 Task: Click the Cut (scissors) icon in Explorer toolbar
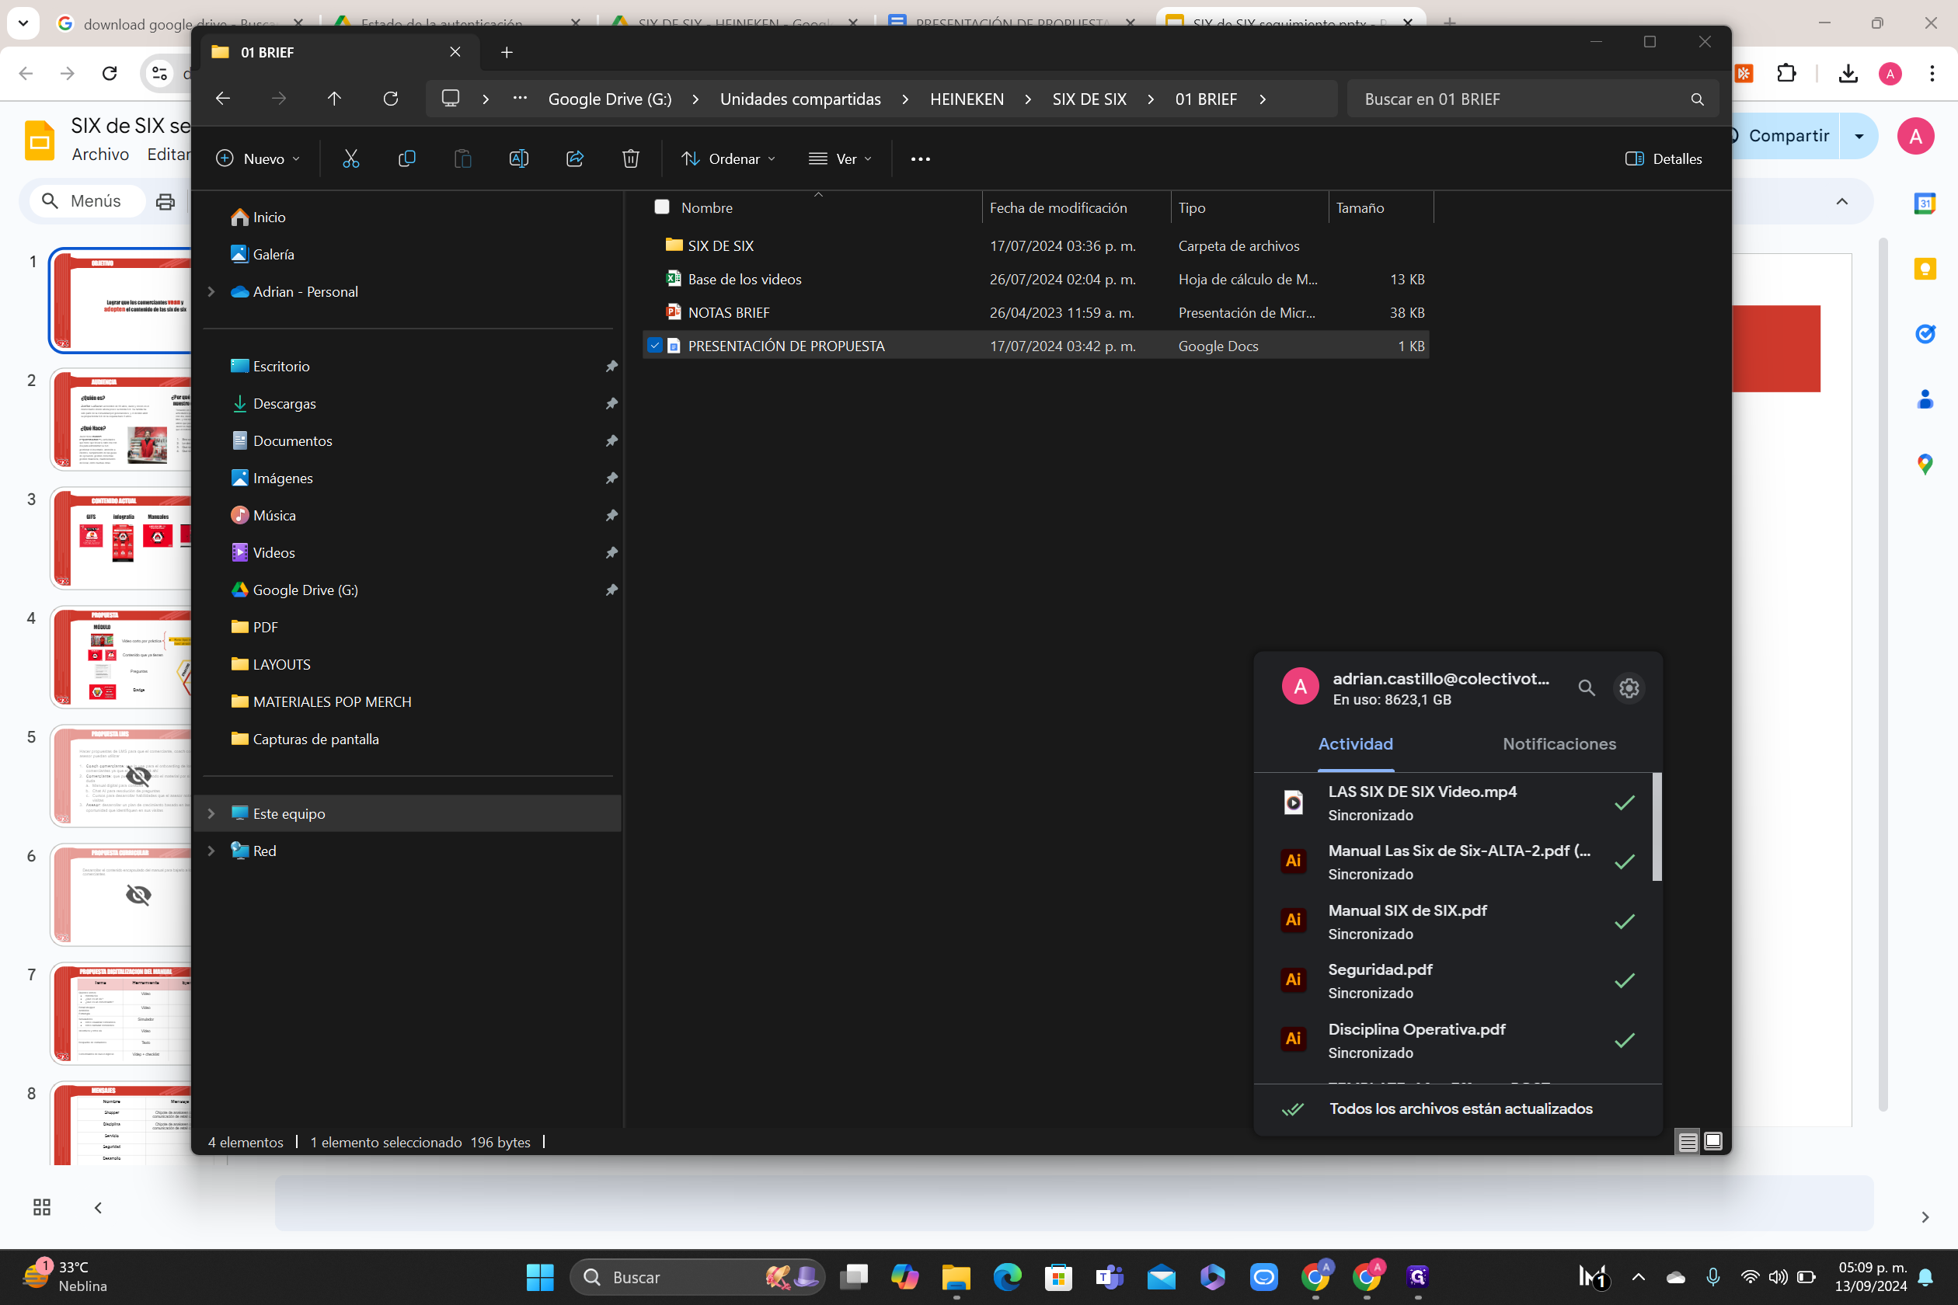coord(350,158)
